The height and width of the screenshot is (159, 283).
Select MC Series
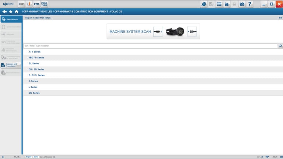[x=153, y=93]
